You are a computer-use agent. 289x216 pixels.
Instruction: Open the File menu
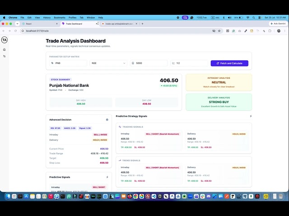coord(22,18)
